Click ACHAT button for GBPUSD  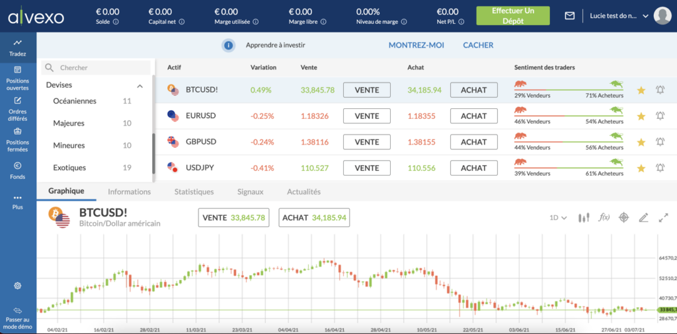point(473,142)
